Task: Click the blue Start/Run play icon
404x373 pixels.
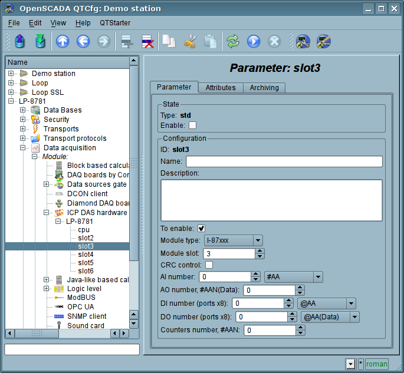Action: (254, 41)
